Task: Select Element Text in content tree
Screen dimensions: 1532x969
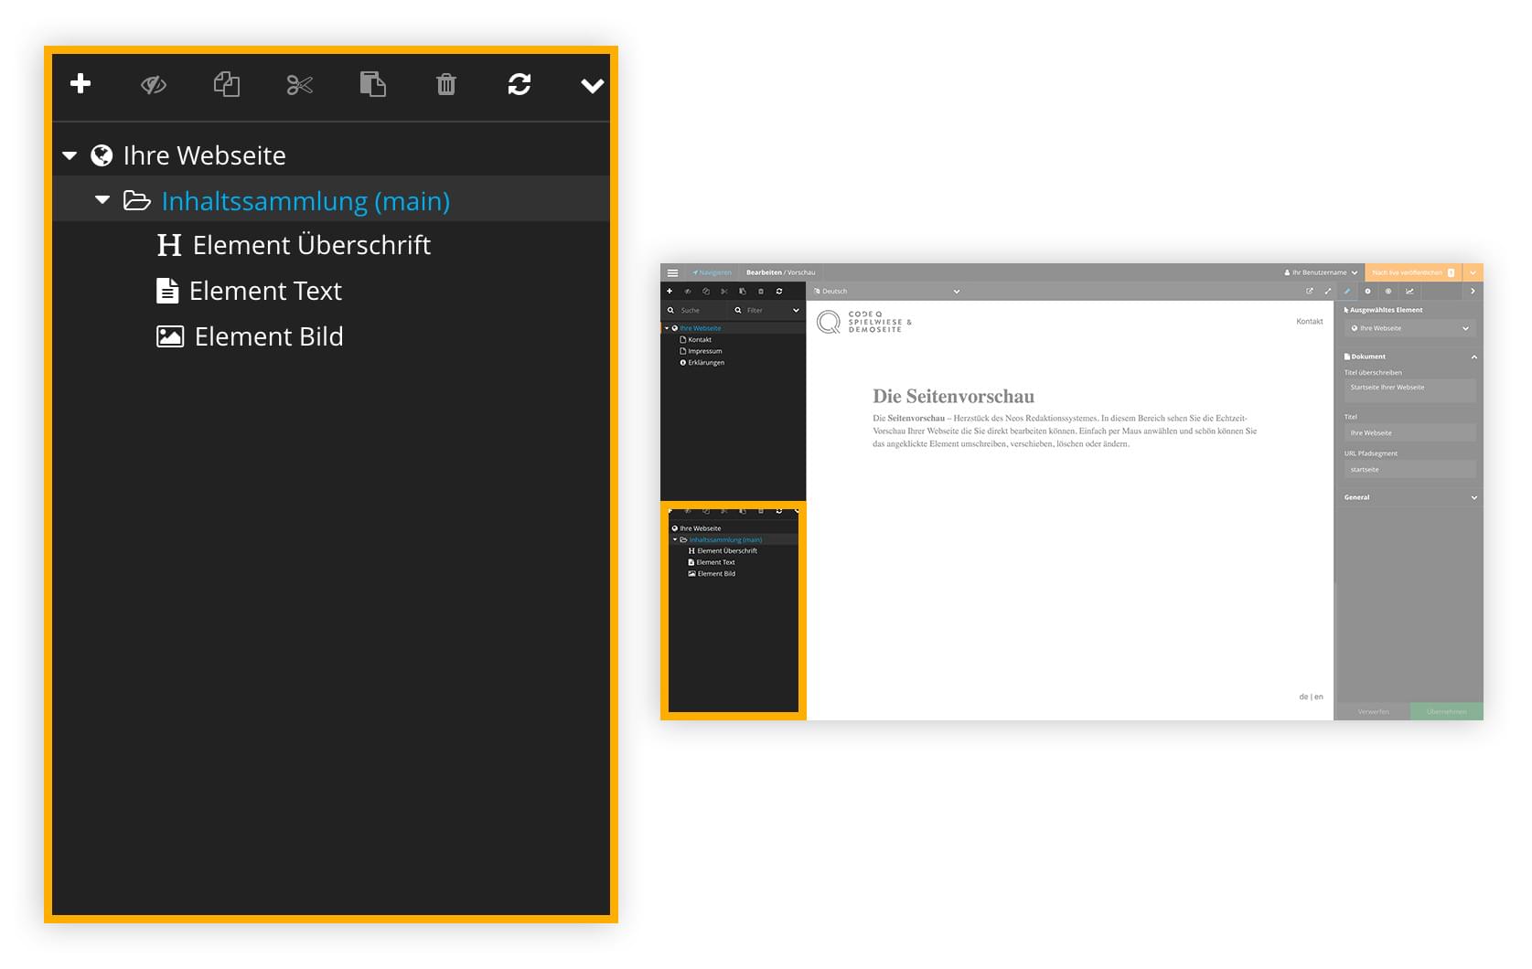Action: coord(249,291)
